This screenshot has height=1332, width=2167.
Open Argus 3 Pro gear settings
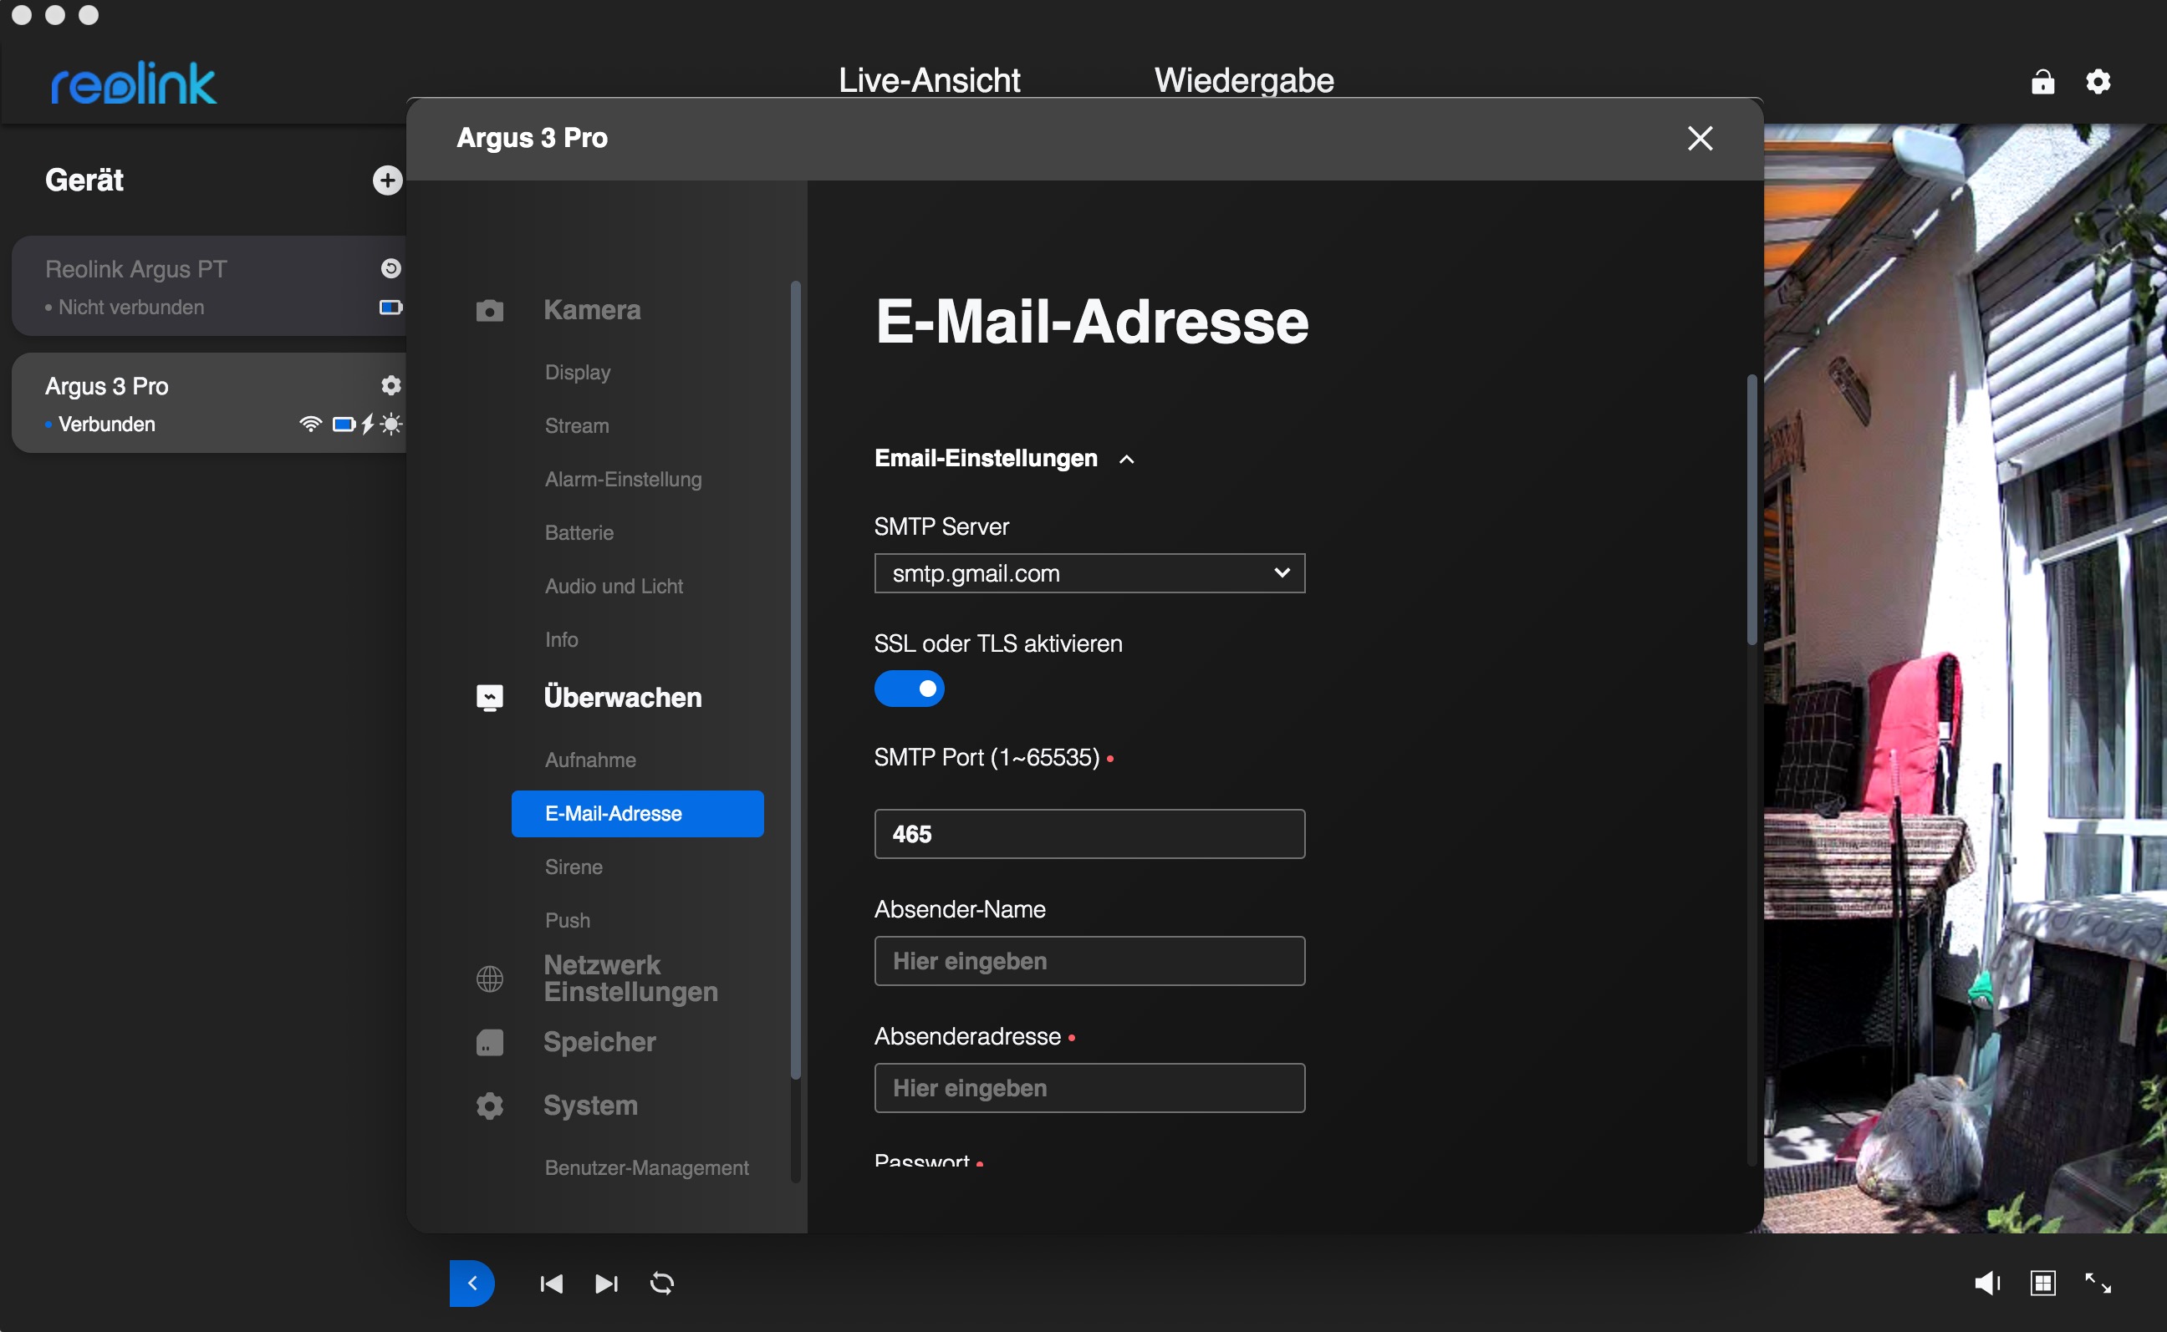point(390,385)
